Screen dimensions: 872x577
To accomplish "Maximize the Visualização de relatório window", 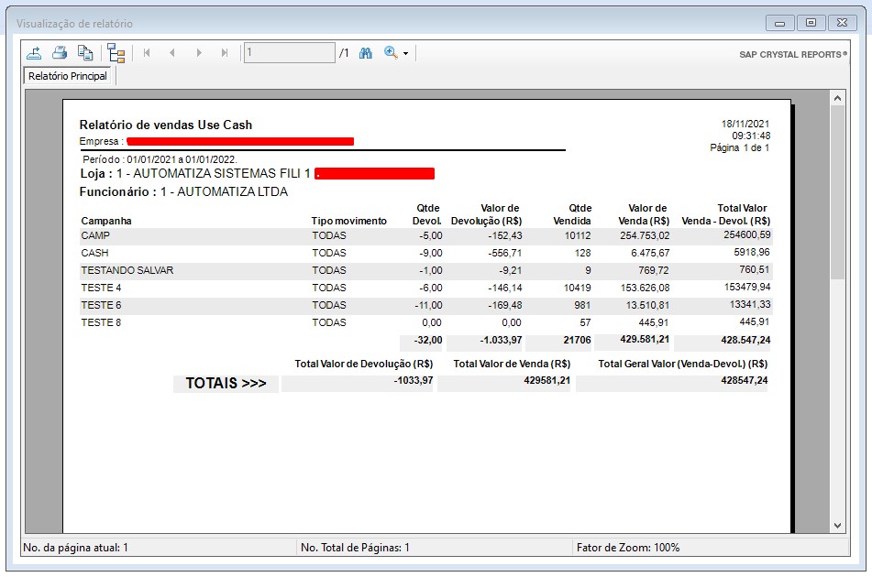I will pos(811,23).
